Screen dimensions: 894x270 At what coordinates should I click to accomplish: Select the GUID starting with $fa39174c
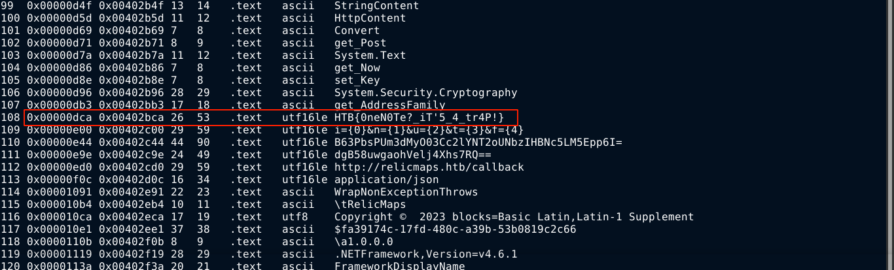coord(455,229)
